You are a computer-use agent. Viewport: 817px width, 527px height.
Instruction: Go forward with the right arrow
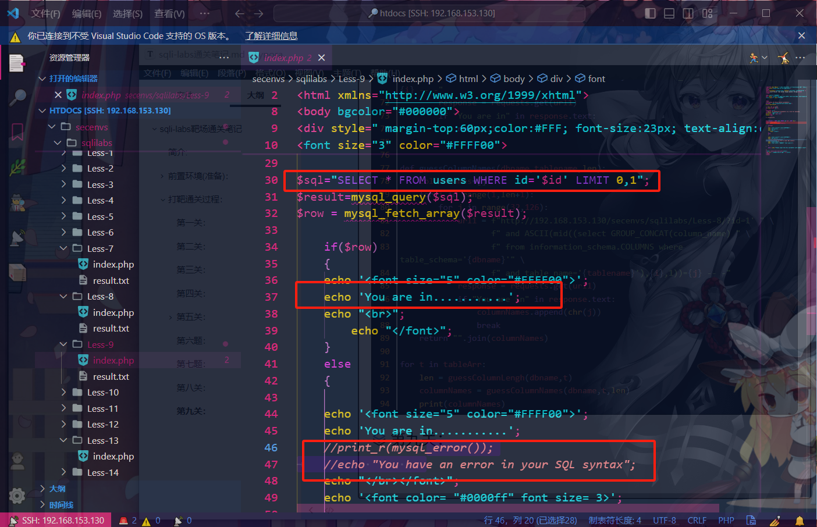(x=259, y=13)
